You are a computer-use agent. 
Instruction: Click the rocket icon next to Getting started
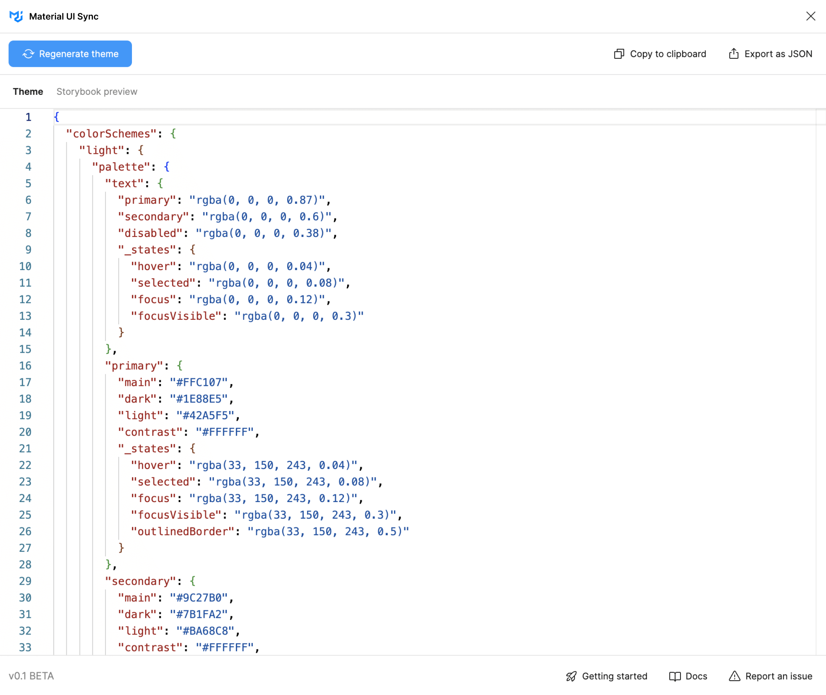coord(571,676)
